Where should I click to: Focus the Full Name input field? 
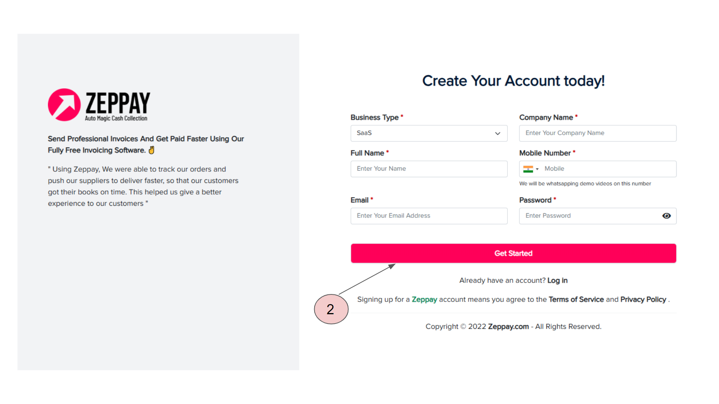(x=429, y=169)
